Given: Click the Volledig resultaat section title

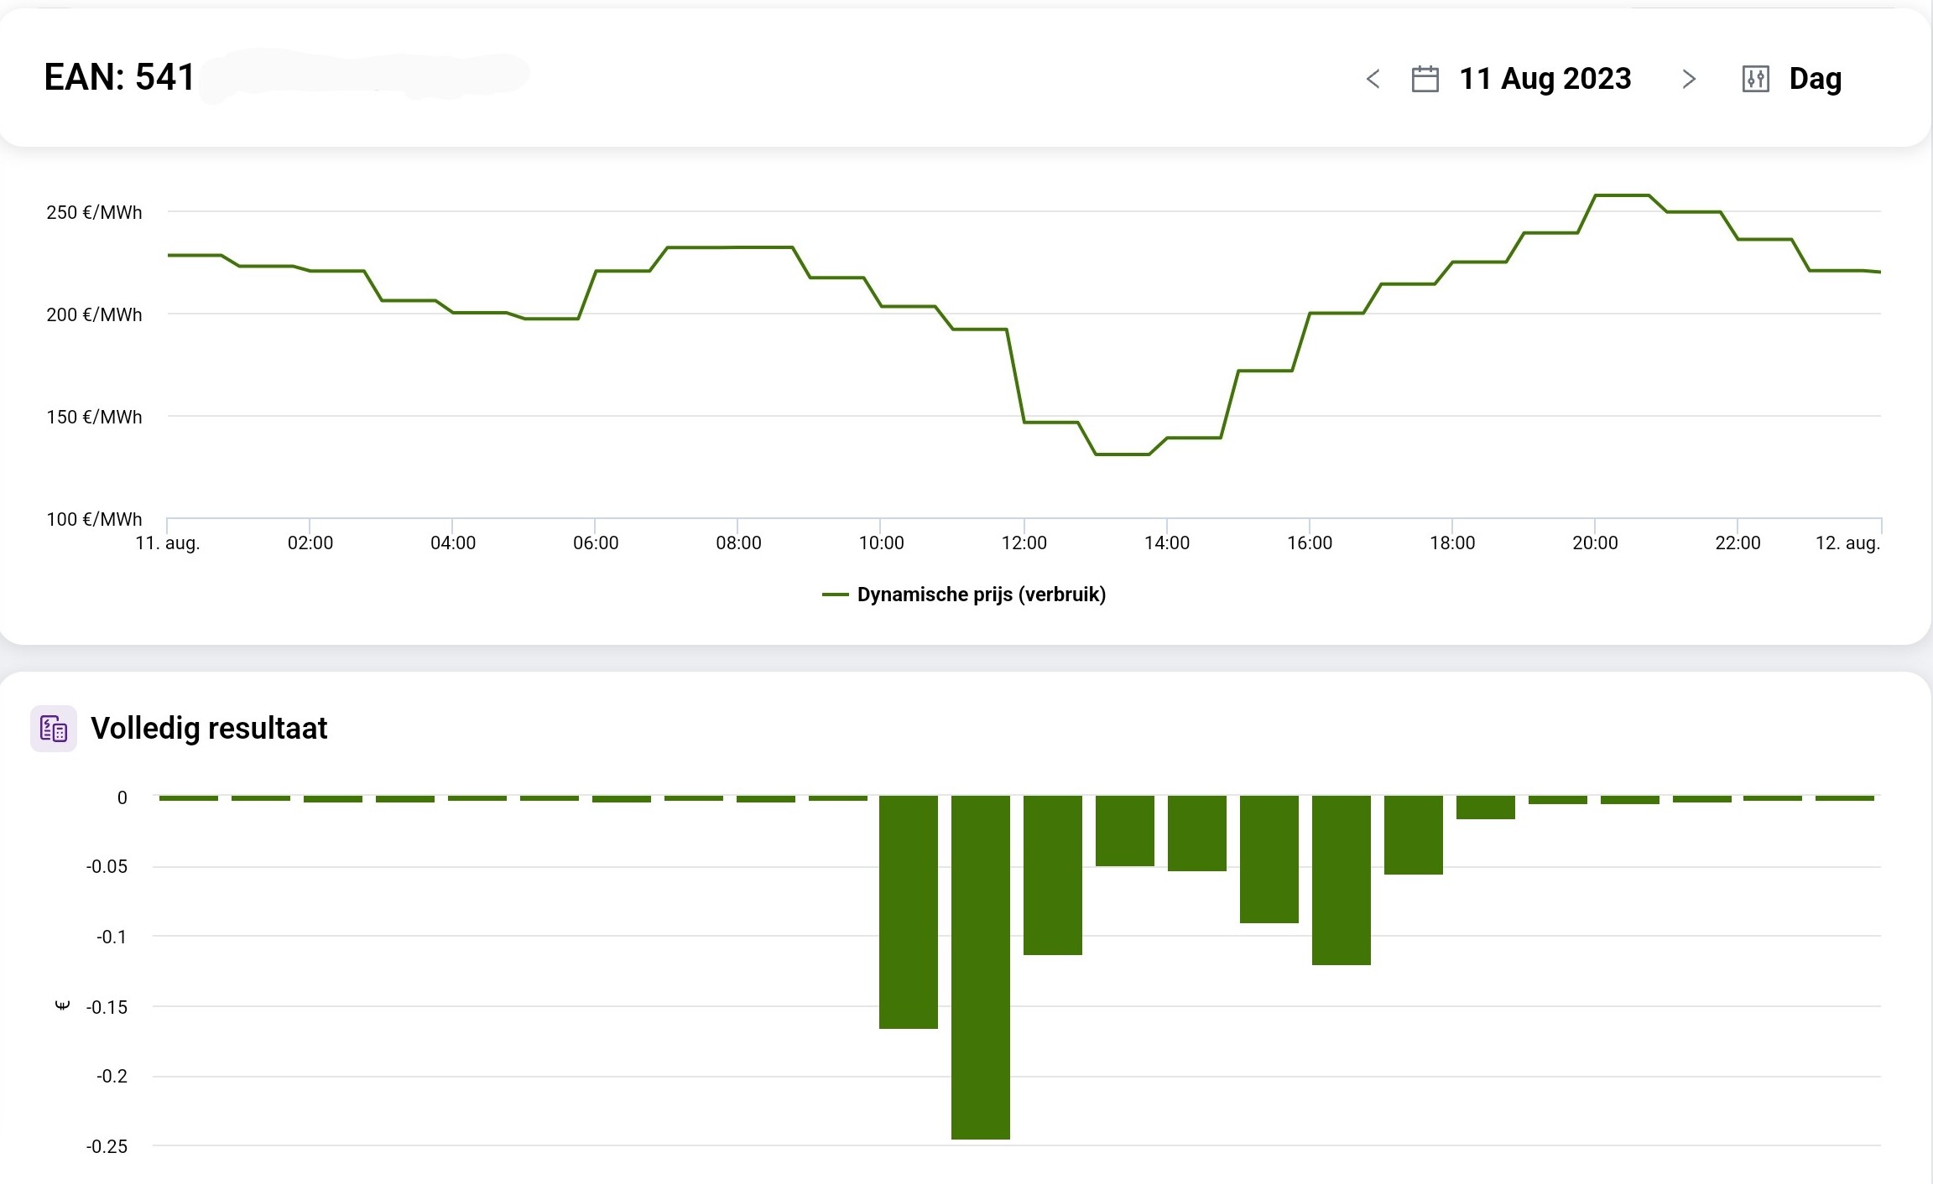Looking at the screenshot, I should click(209, 728).
